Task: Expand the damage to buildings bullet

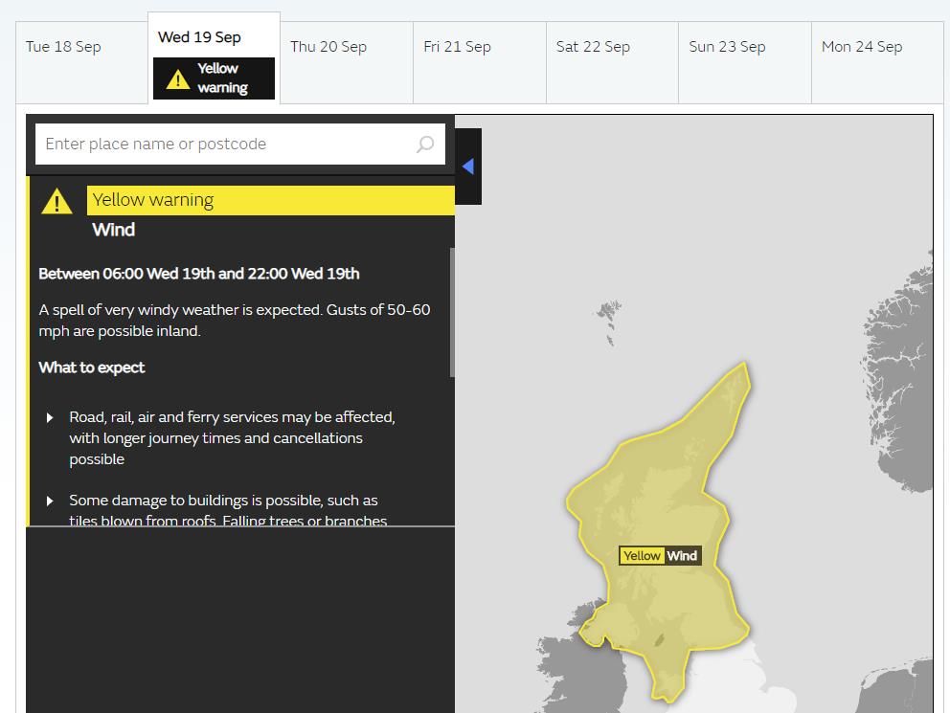Action: point(50,501)
